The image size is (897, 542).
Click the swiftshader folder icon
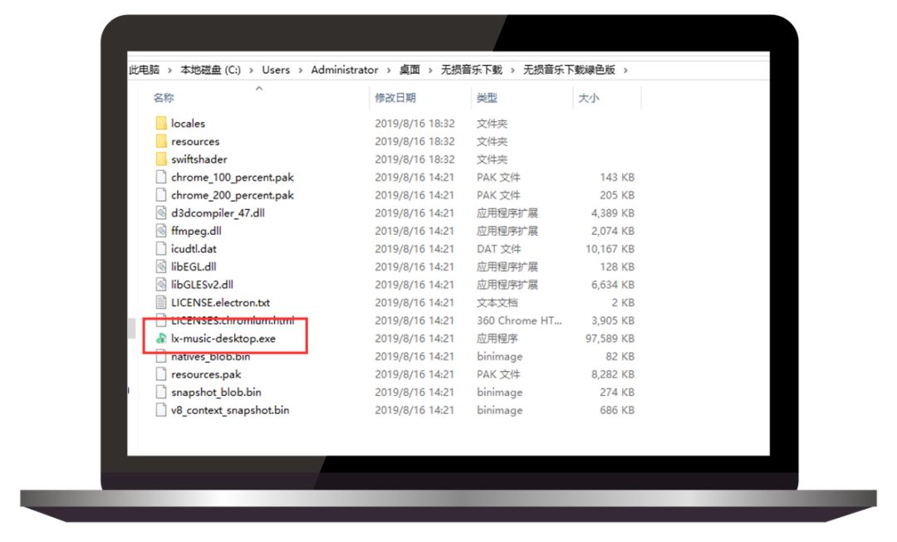[x=160, y=159]
